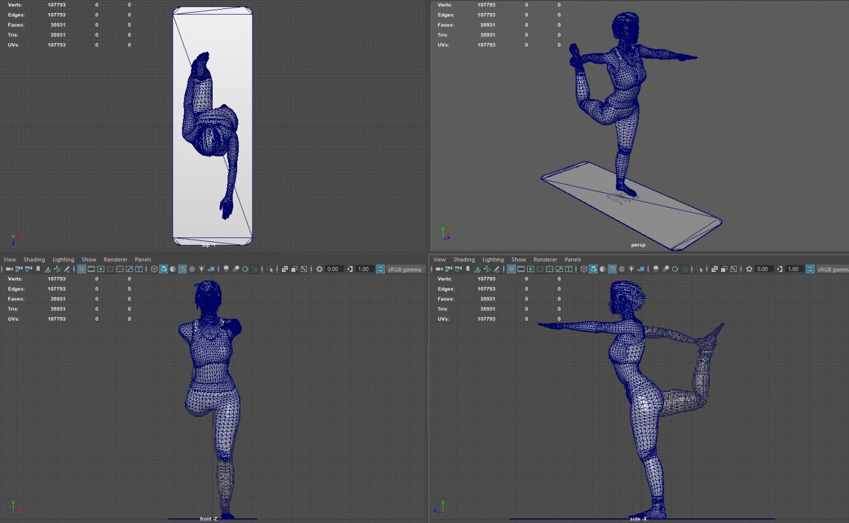Toggle Resolution Gate in front view panel

click(x=101, y=269)
